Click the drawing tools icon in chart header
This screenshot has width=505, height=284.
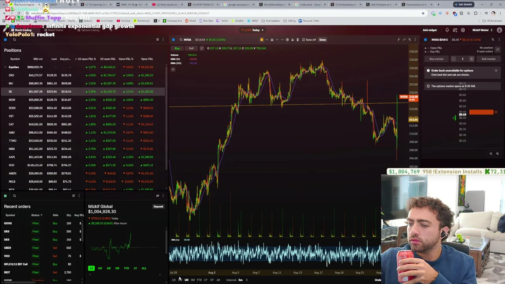pyautogui.click(x=410, y=39)
